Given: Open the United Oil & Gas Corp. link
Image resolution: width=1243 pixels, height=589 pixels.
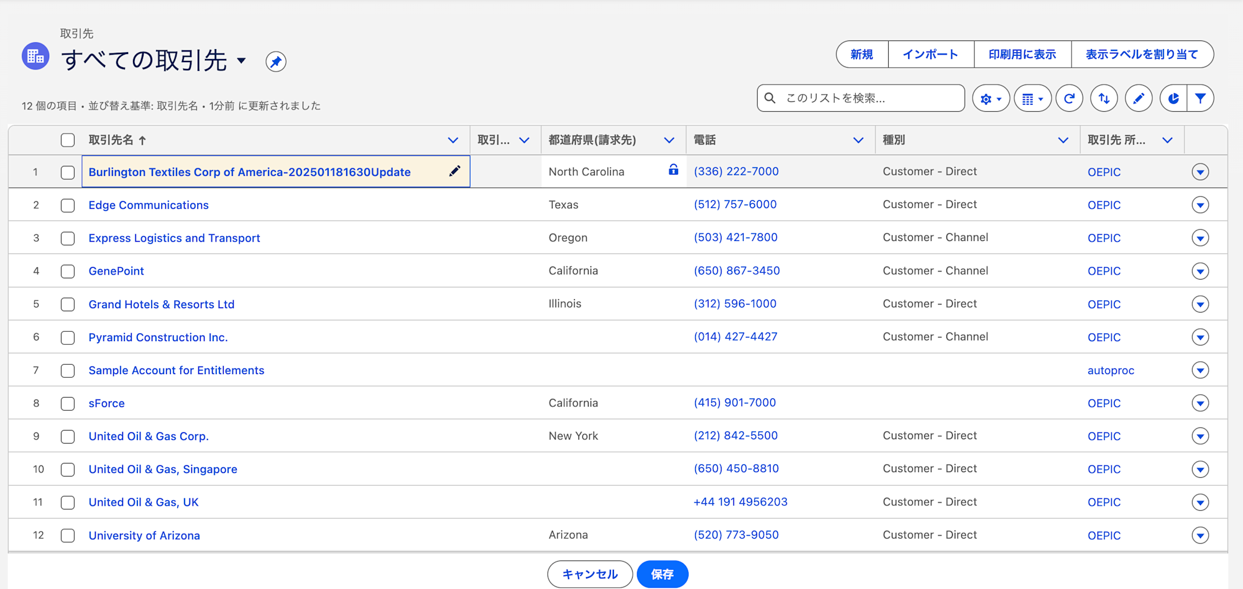Looking at the screenshot, I should [148, 436].
